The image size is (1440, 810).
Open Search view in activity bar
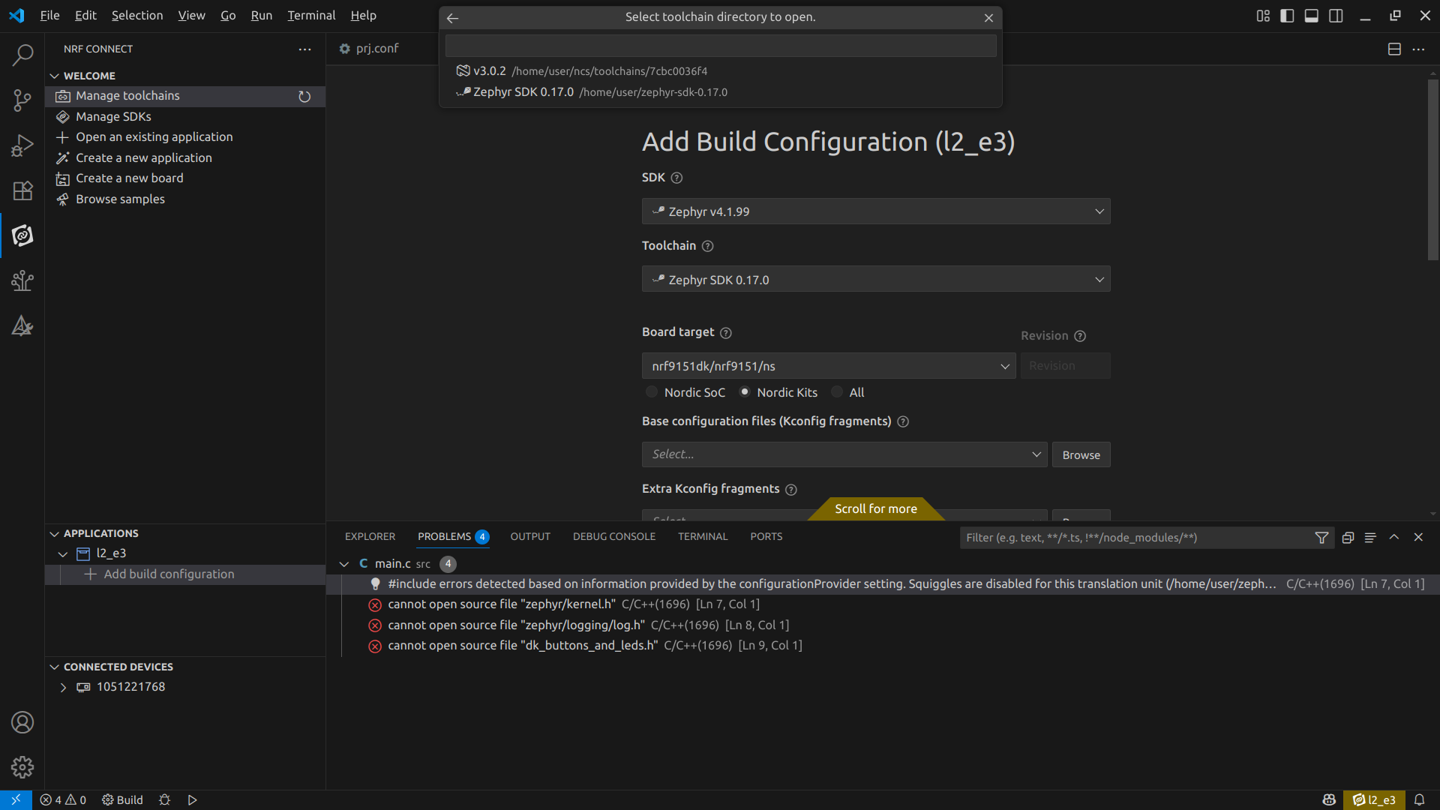pos(22,55)
